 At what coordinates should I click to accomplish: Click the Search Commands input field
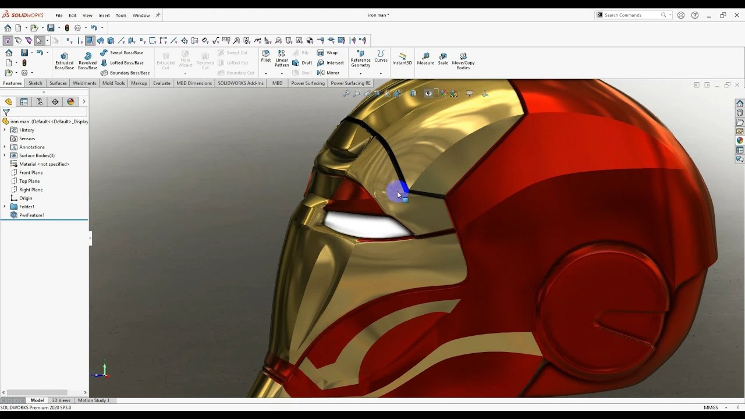pos(632,15)
